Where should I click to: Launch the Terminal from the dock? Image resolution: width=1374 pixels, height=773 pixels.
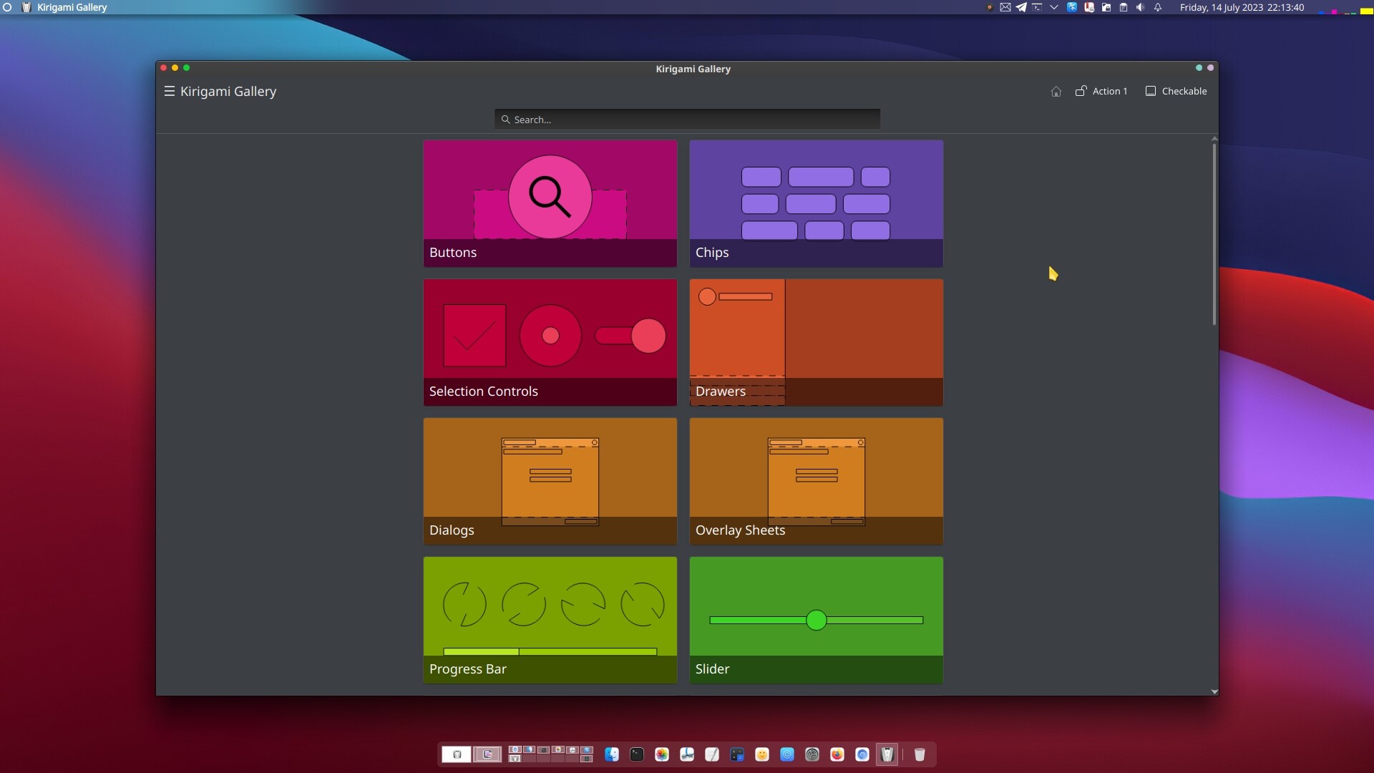(637, 754)
